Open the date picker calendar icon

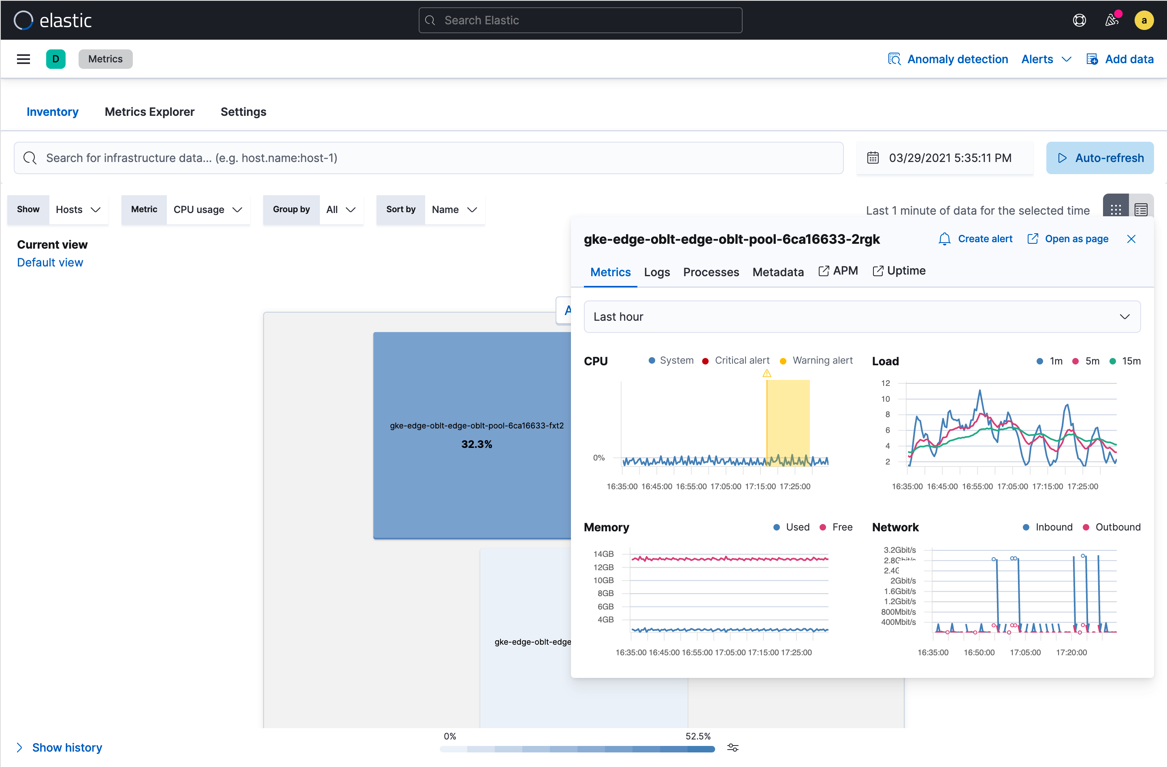(873, 158)
